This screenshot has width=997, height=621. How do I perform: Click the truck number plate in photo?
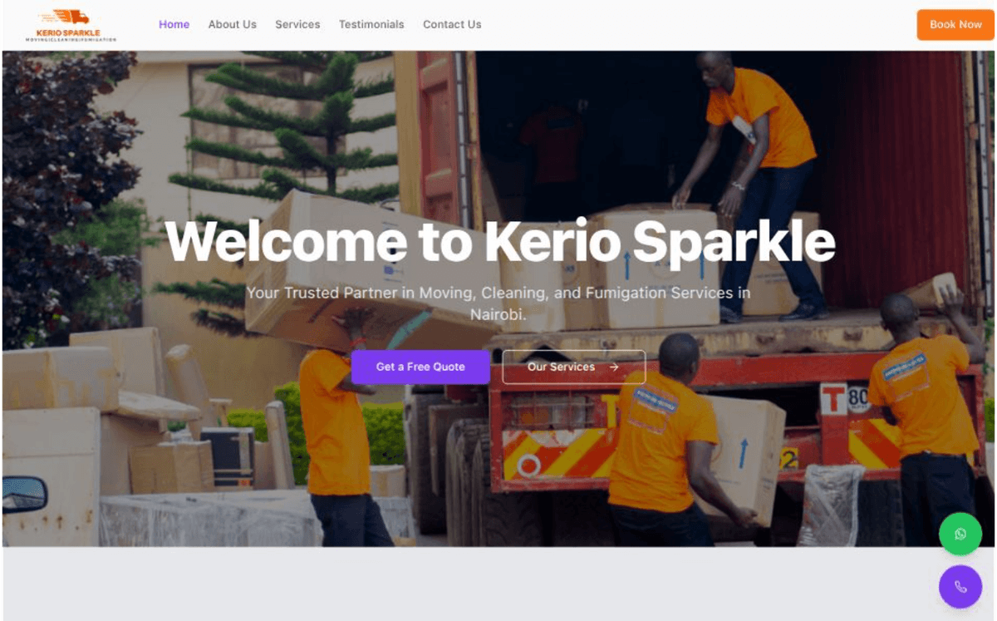click(x=846, y=399)
